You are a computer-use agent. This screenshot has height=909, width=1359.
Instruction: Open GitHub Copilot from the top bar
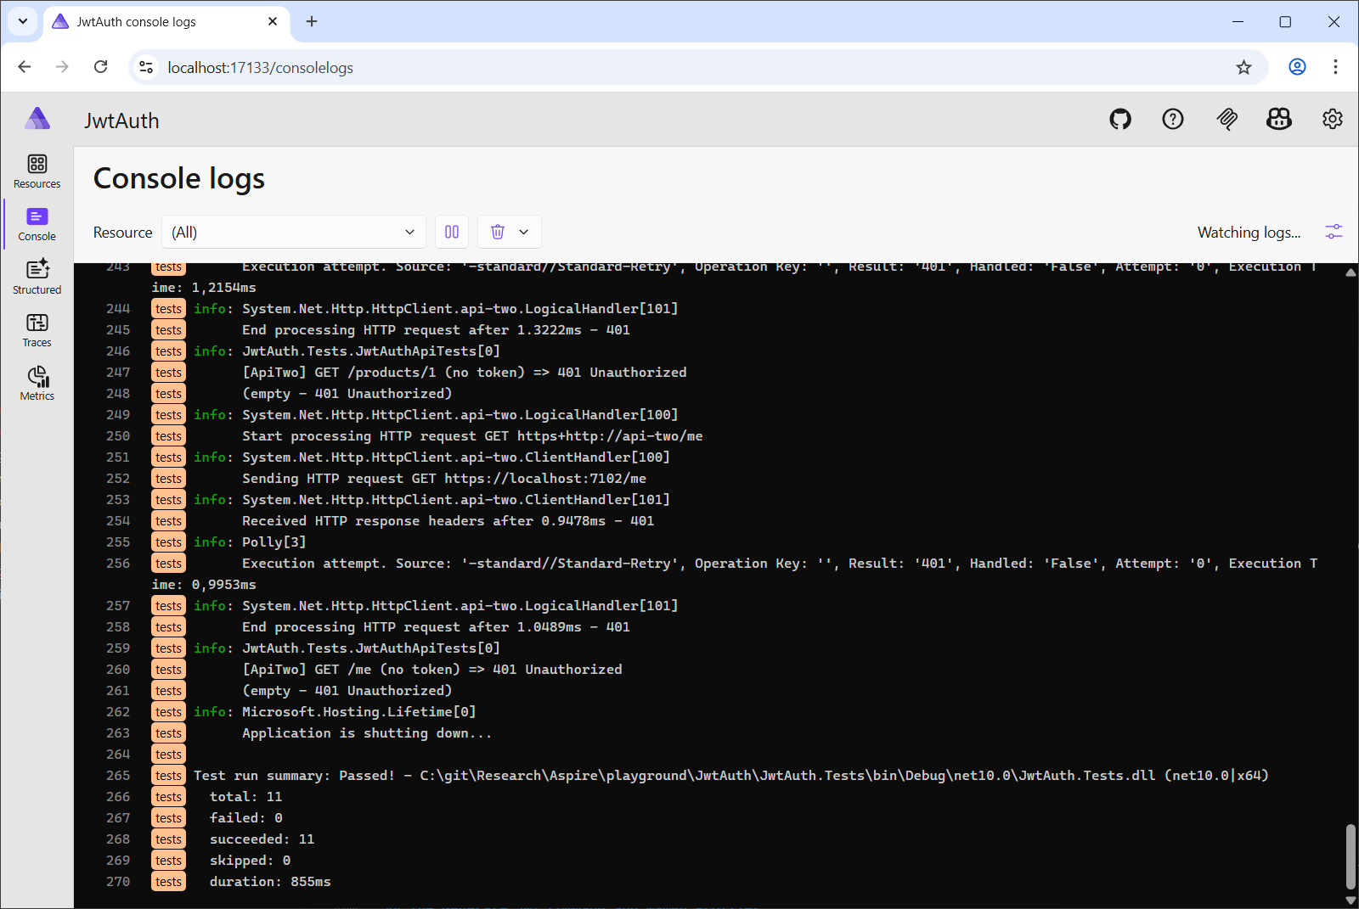tap(1278, 119)
